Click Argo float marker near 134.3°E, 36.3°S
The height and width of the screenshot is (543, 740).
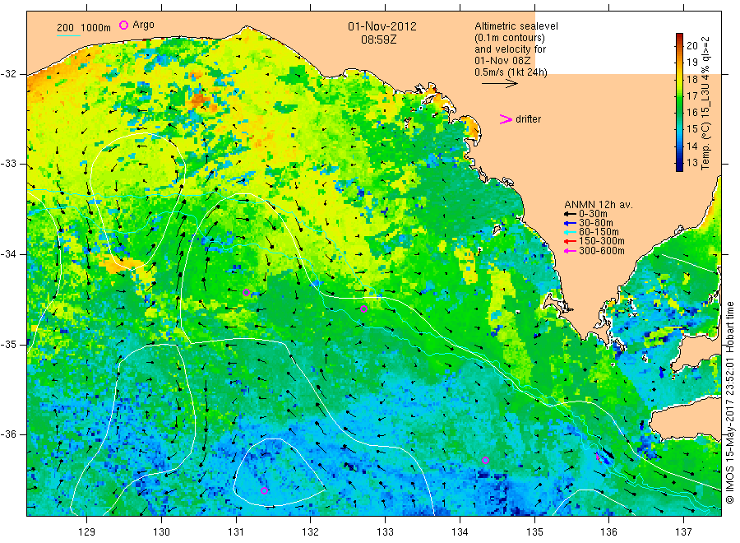coord(486,461)
